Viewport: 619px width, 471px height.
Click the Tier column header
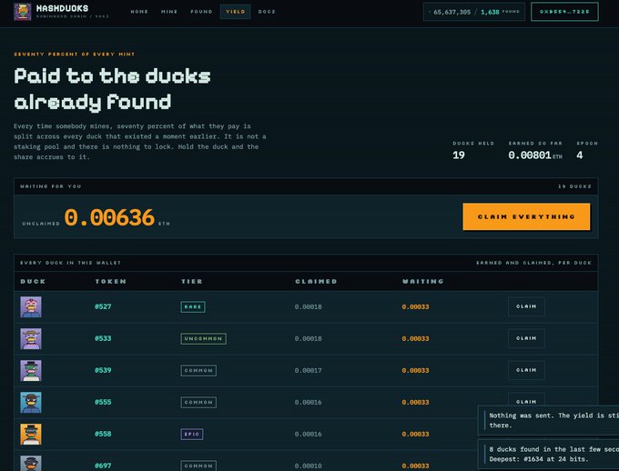coord(192,281)
